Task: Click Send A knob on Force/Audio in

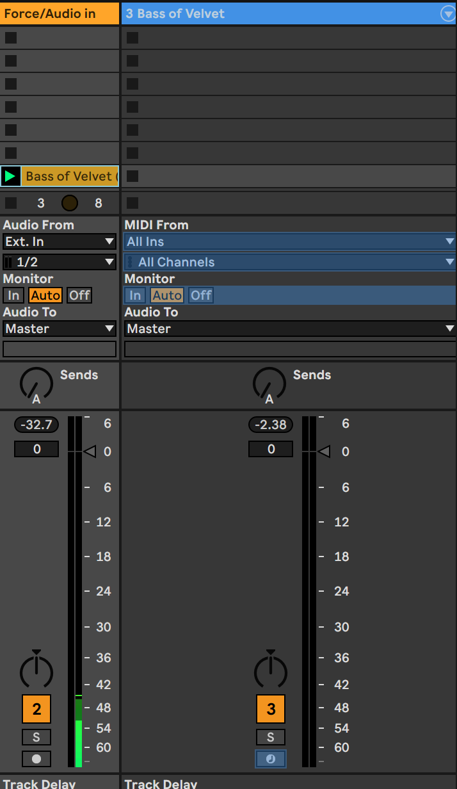Action: tap(36, 386)
